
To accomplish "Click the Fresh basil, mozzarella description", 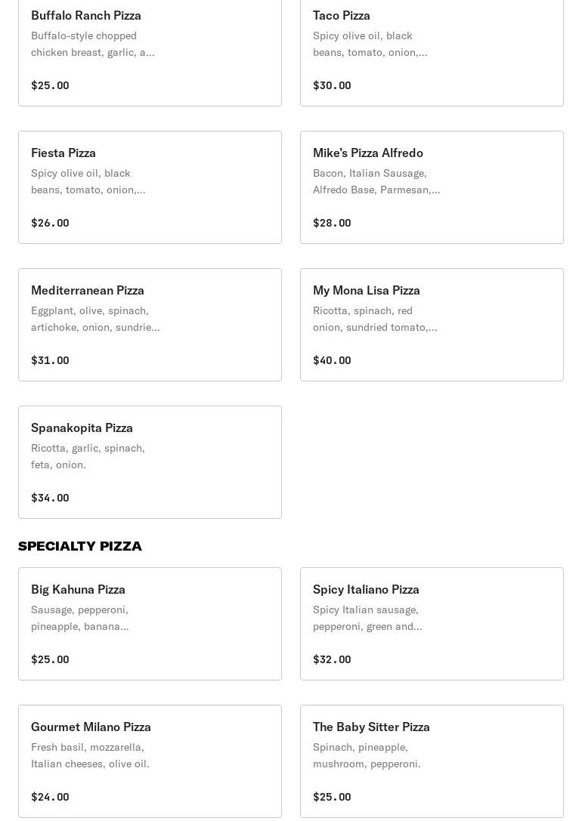I will (x=90, y=755).
